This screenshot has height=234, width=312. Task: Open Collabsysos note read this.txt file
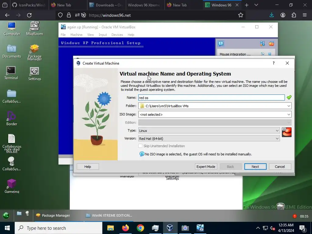[x=12, y=144]
